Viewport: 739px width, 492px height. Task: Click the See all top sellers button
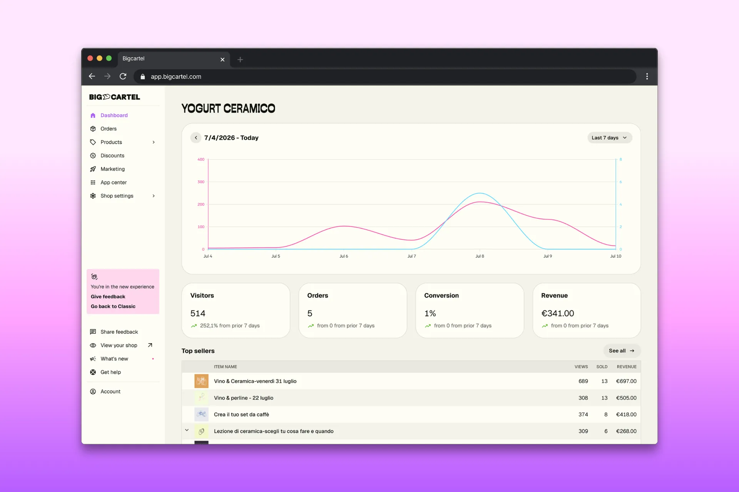(622, 351)
